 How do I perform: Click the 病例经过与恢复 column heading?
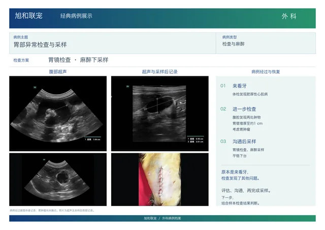pyautogui.click(x=266, y=72)
